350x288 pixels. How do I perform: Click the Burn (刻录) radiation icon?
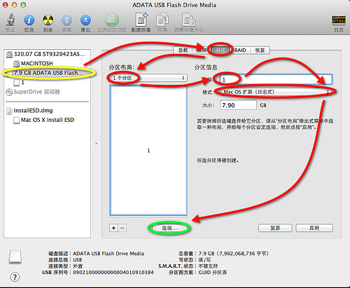point(48,20)
